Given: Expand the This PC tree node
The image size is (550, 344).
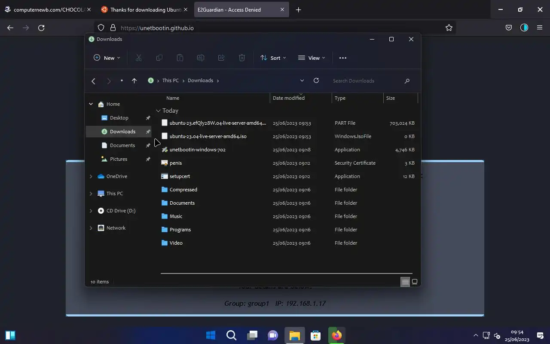Looking at the screenshot, I should [91, 193].
